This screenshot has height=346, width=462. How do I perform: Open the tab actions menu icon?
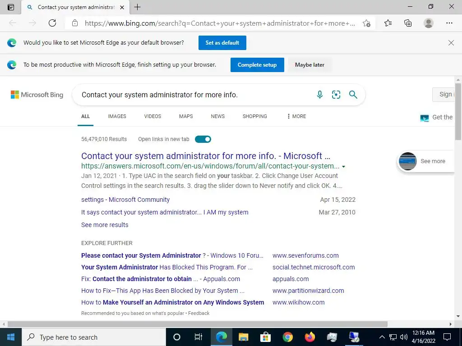11,7
